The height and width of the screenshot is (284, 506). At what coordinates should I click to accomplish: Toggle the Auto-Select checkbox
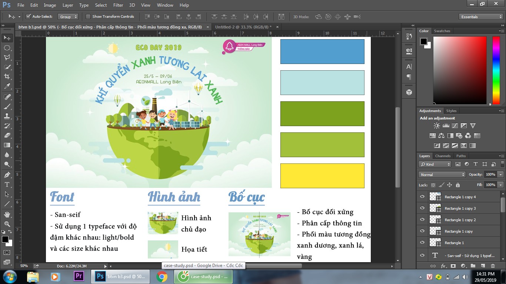point(28,17)
